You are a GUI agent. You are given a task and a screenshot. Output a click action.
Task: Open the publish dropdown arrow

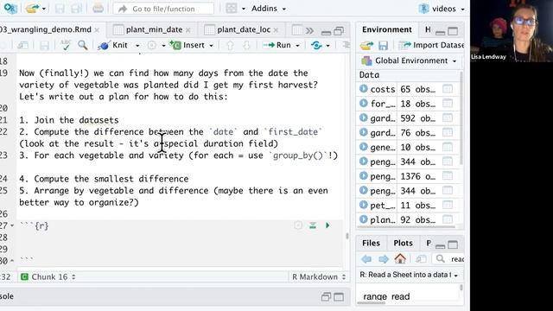pos(327,46)
